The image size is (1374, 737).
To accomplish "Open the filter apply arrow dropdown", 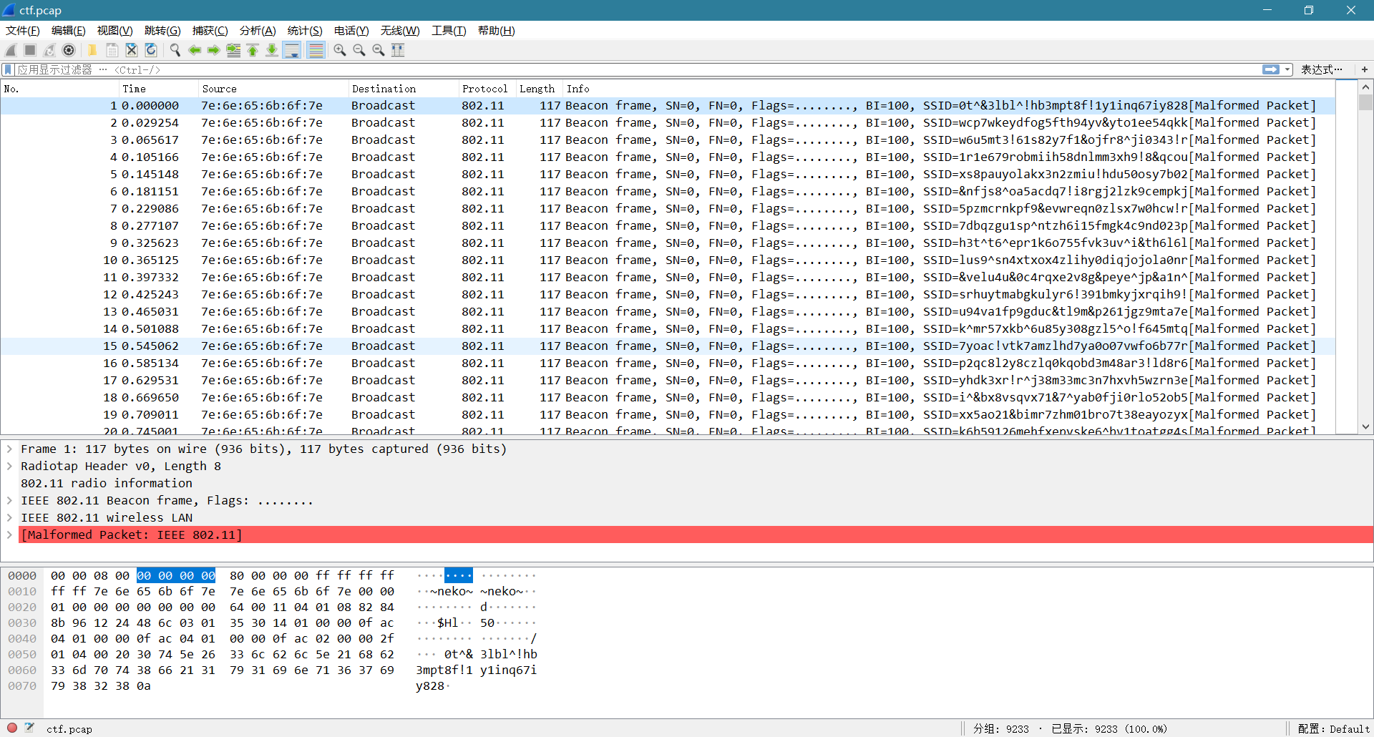I will [x=1286, y=69].
